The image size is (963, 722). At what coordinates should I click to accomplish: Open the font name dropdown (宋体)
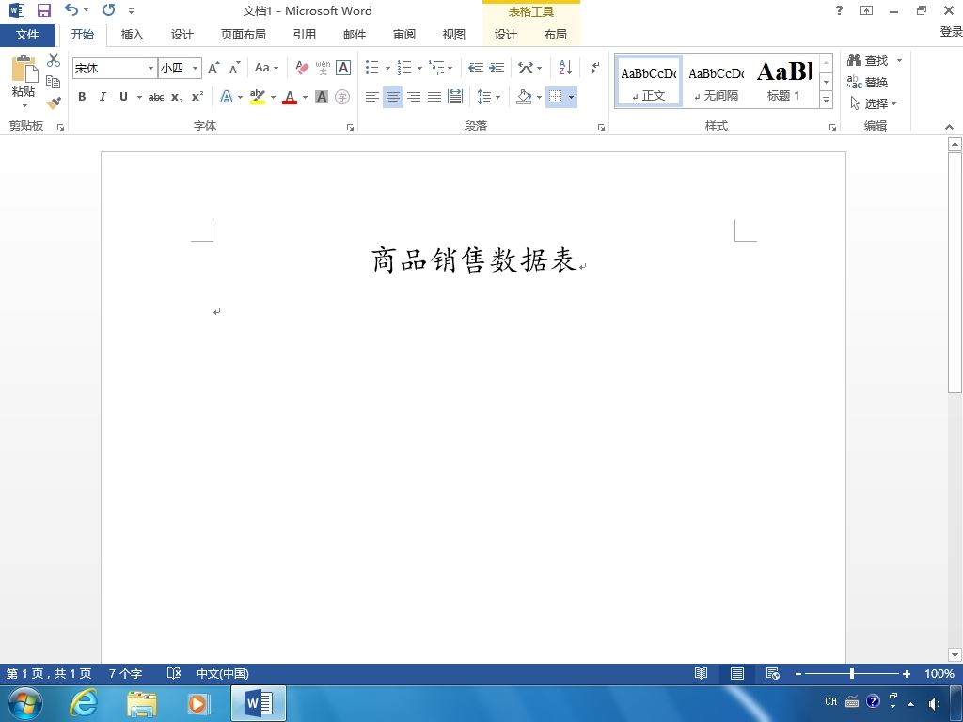coord(150,68)
